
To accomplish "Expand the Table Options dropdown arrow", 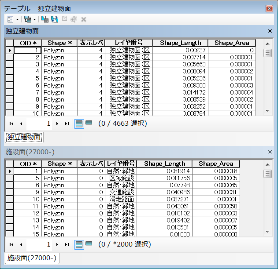I will coord(17,19).
